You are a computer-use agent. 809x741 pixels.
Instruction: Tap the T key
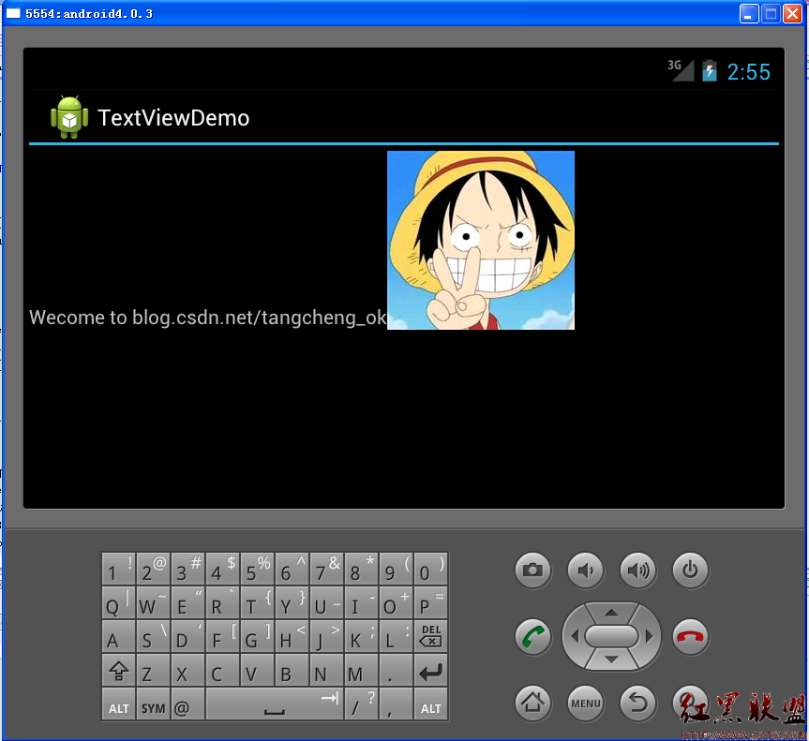click(258, 602)
